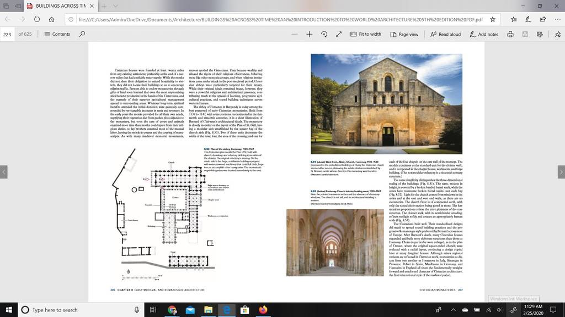Open Microsoft Store from taskbar
The width and height of the screenshot is (565, 317).
click(x=244, y=310)
